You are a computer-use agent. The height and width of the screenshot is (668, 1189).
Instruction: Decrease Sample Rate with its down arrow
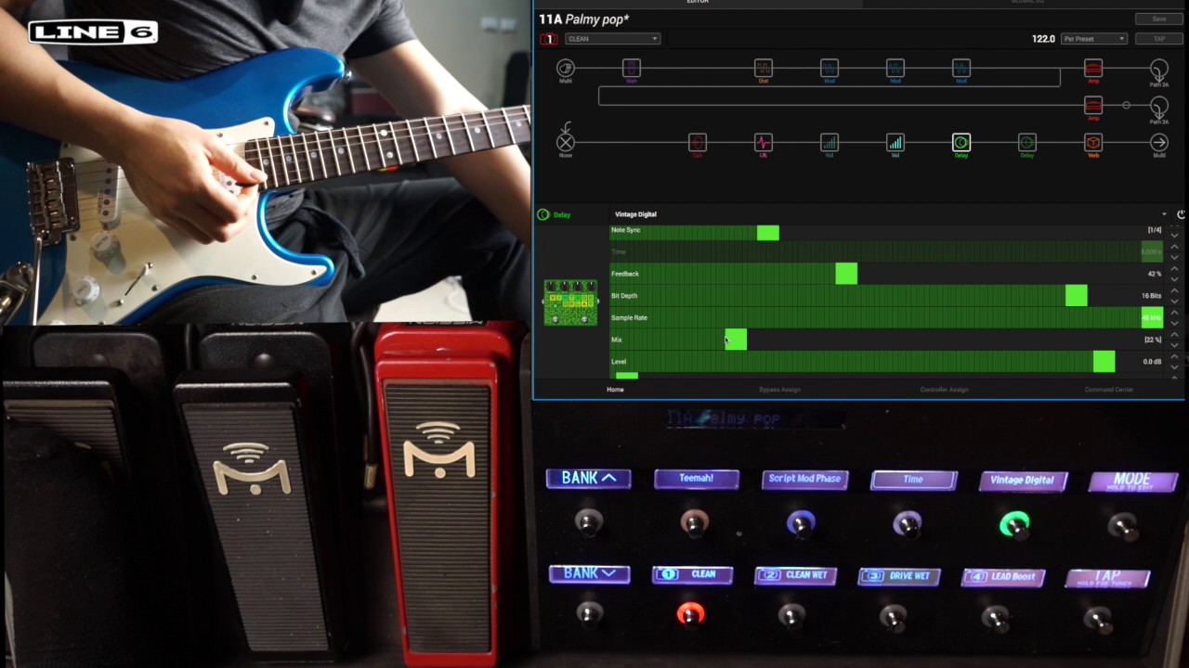pos(1174,323)
